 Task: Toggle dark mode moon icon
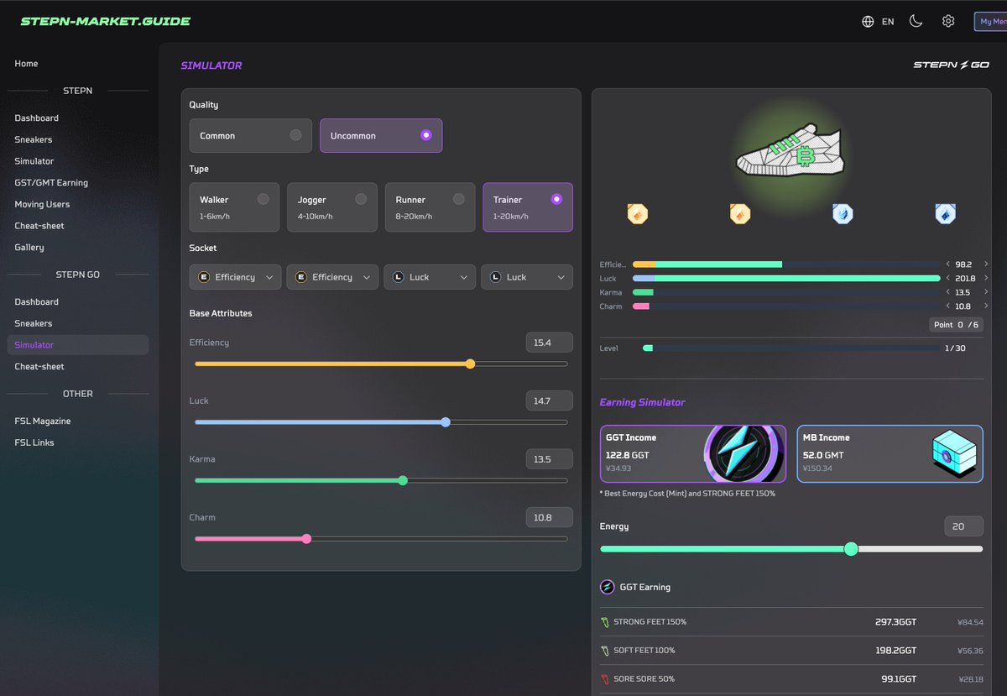pyautogui.click(x=916, y=21)
